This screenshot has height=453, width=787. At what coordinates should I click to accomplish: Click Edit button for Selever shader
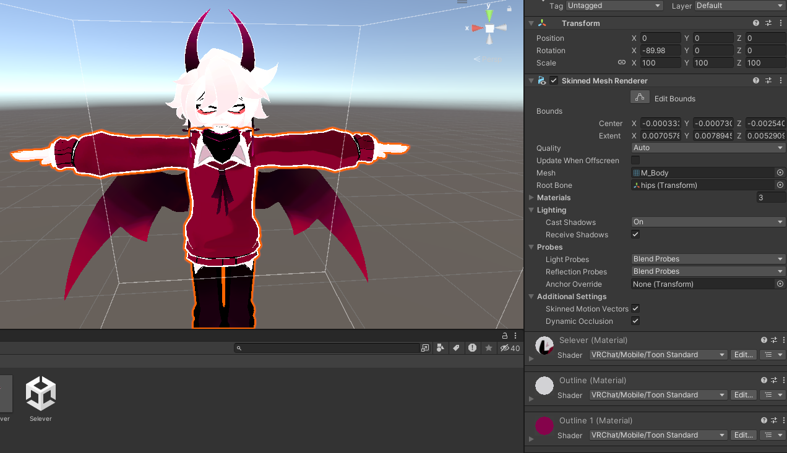(x=743, y=355)
